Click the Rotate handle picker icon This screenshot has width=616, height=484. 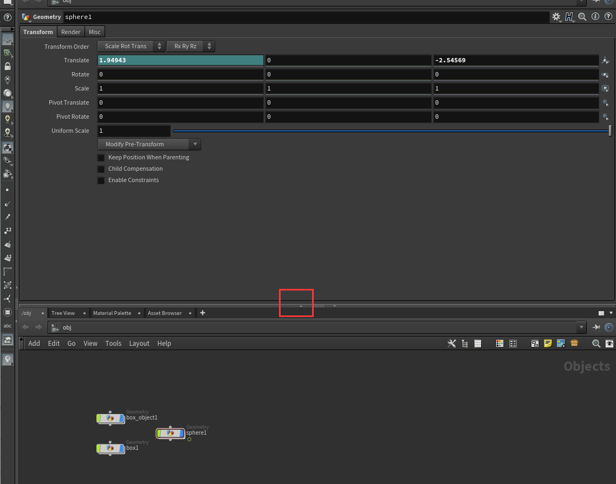pos(605,74)
